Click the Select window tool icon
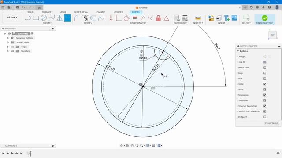This screenshot has width=282, height=158. pos(246,18)
